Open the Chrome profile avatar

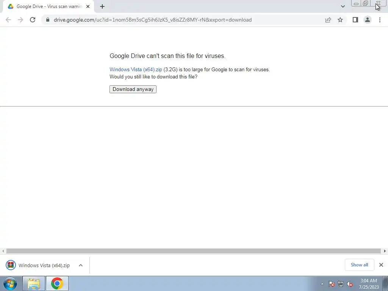(x=368, y=20)
